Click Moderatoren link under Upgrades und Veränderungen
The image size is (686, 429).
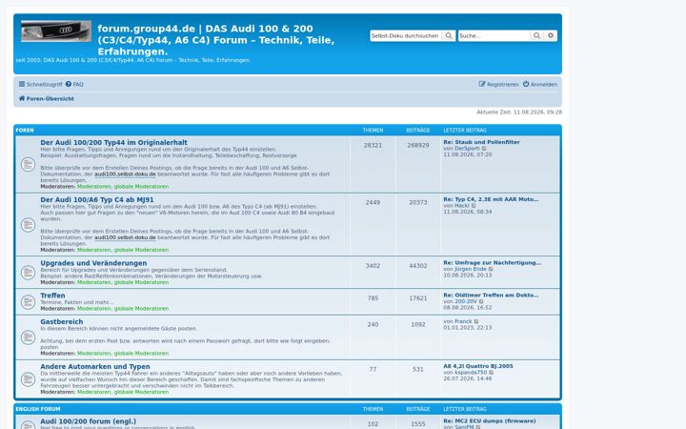tap(94, 282)
